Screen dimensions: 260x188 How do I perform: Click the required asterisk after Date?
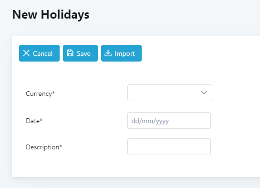(x=41, y=120)
